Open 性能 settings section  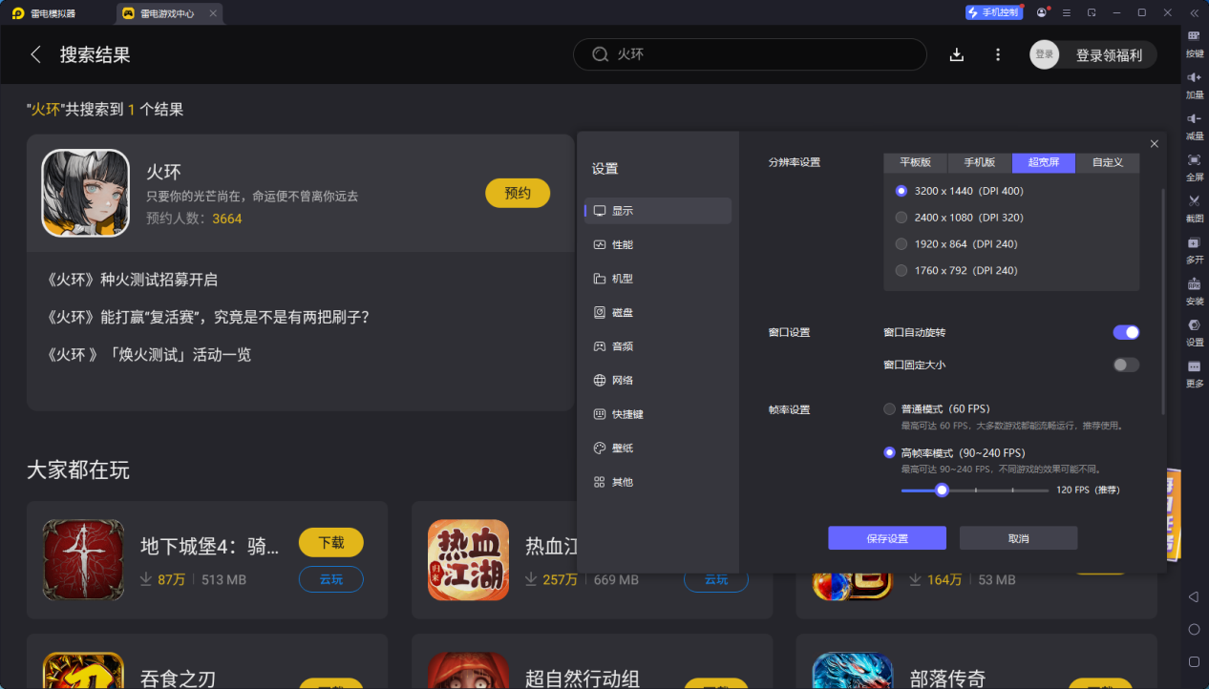point(658,245)
